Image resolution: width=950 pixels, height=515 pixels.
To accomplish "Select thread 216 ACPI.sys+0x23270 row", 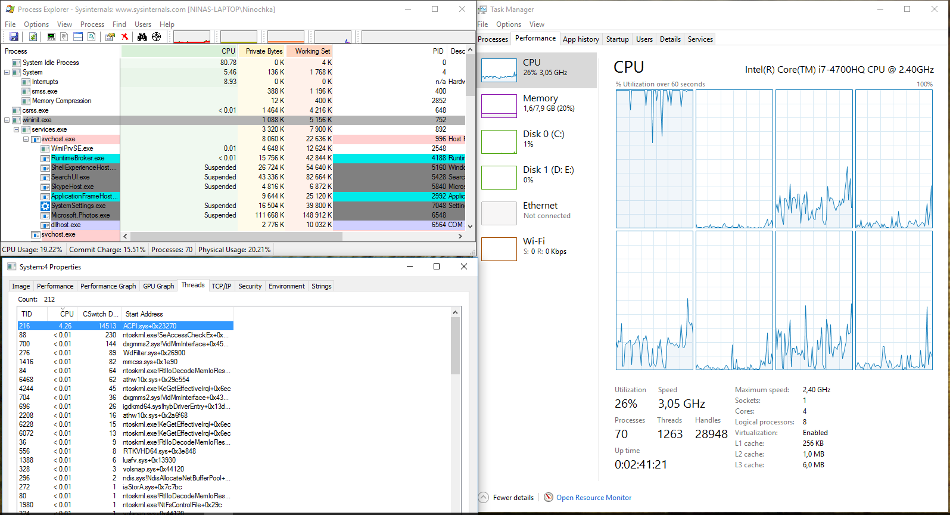I will [125, 326].
